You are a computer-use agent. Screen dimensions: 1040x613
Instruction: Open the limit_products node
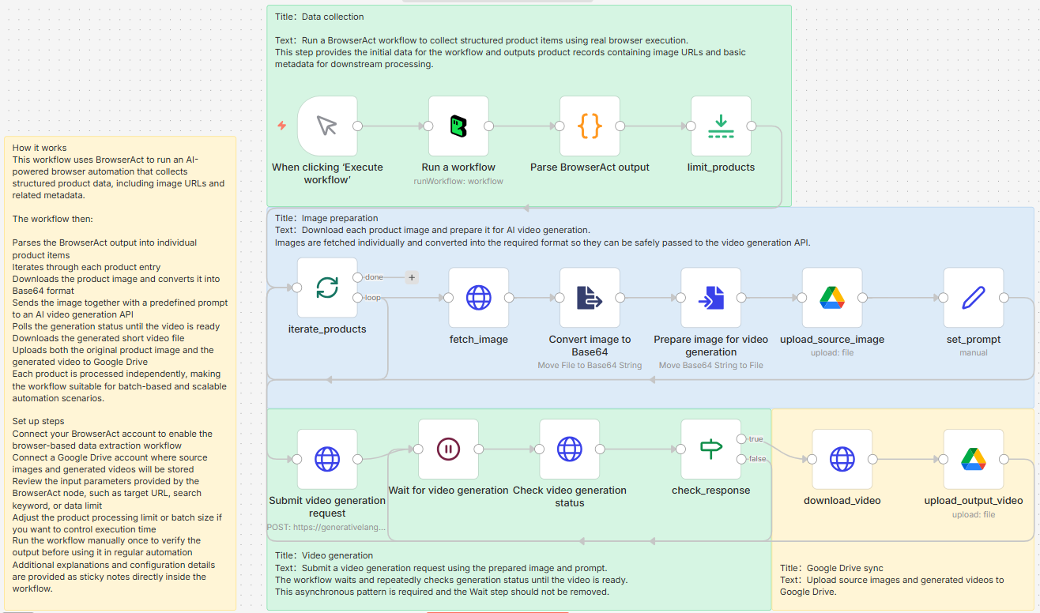point(721,126)
